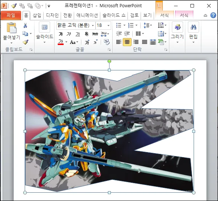Click the Paste (붙여넣기) clipboard icon

(11, 28)
